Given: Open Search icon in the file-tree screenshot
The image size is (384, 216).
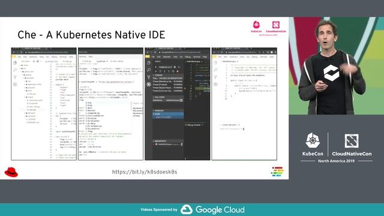Looking at the screenshot, I should pos(15,70).
